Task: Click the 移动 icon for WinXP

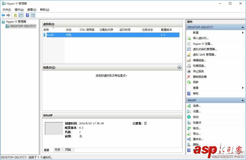Action: [x=189, y=128]
